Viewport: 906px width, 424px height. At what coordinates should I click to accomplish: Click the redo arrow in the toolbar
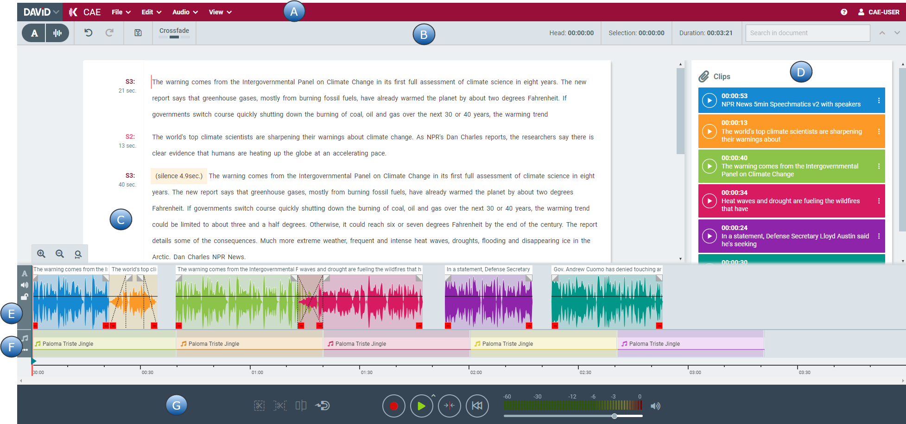point(109,33)
